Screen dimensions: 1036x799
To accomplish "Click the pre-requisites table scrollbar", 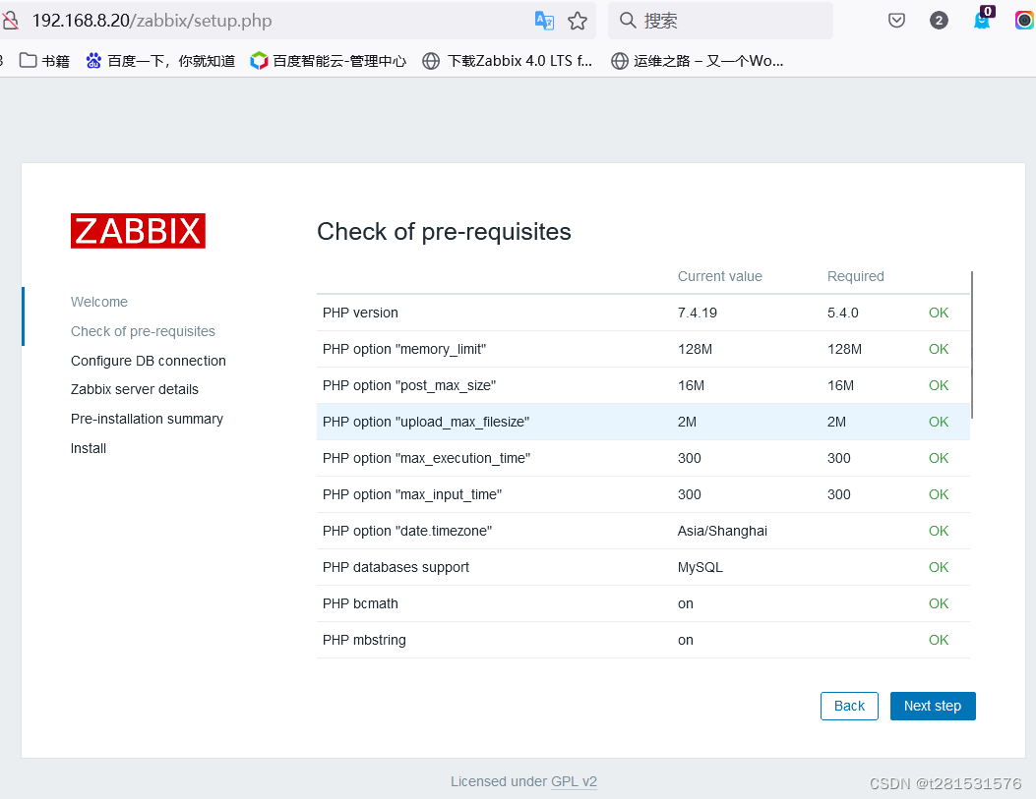I will tap(971, 344).
